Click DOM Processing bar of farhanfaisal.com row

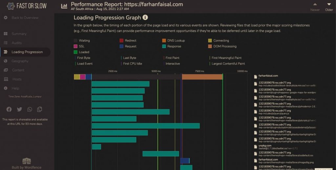point(202,77)
